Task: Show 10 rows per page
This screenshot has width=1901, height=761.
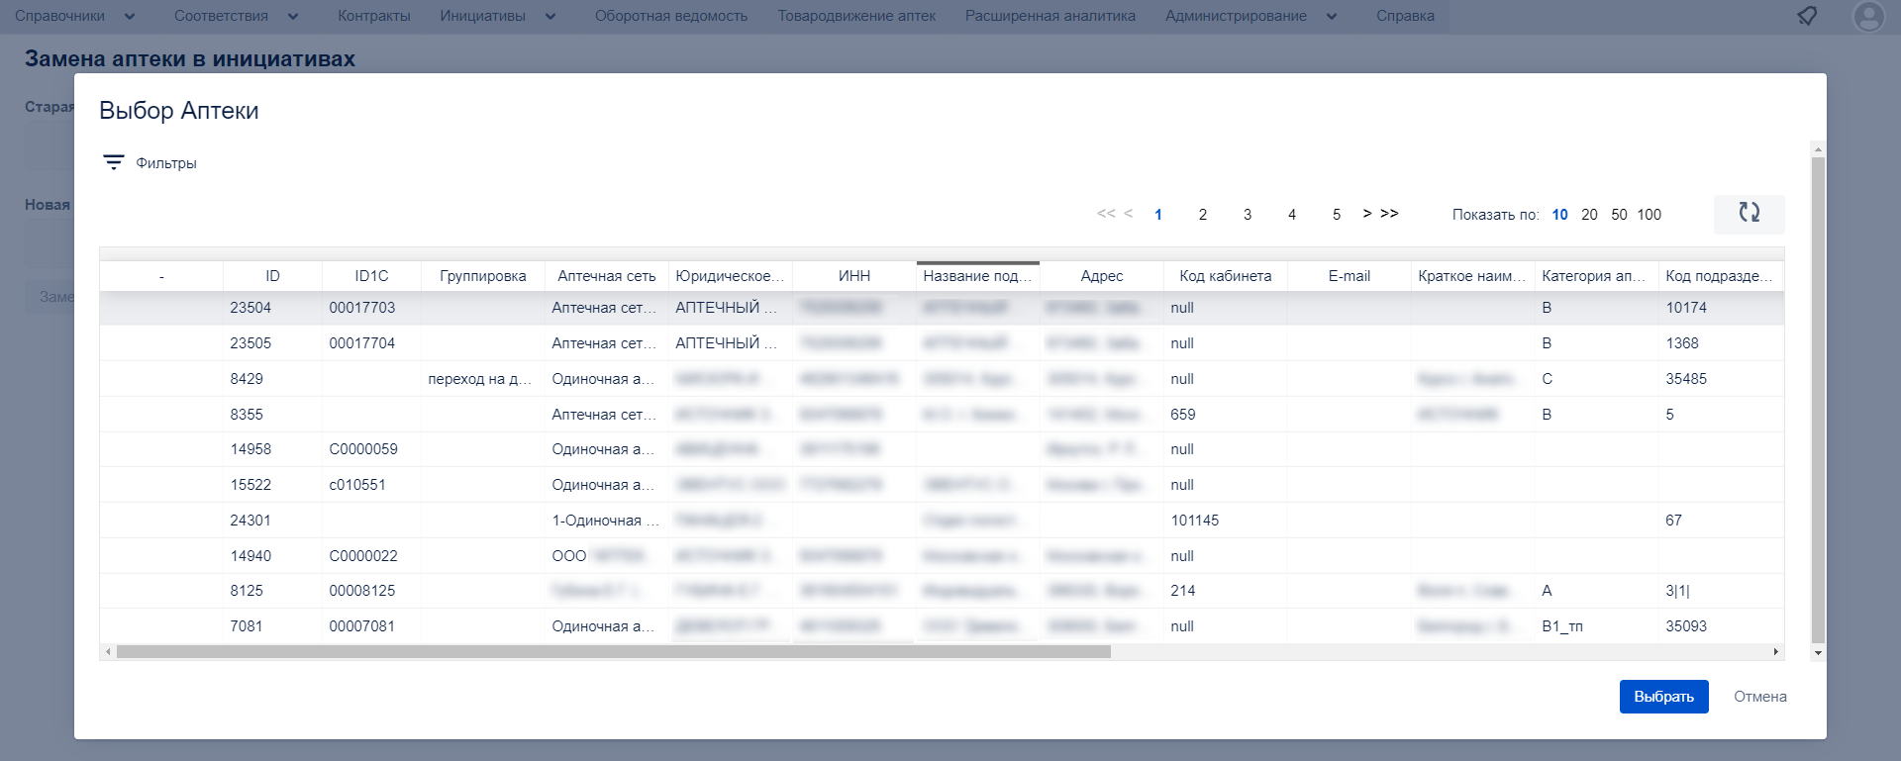Action: pos(1560,215)
